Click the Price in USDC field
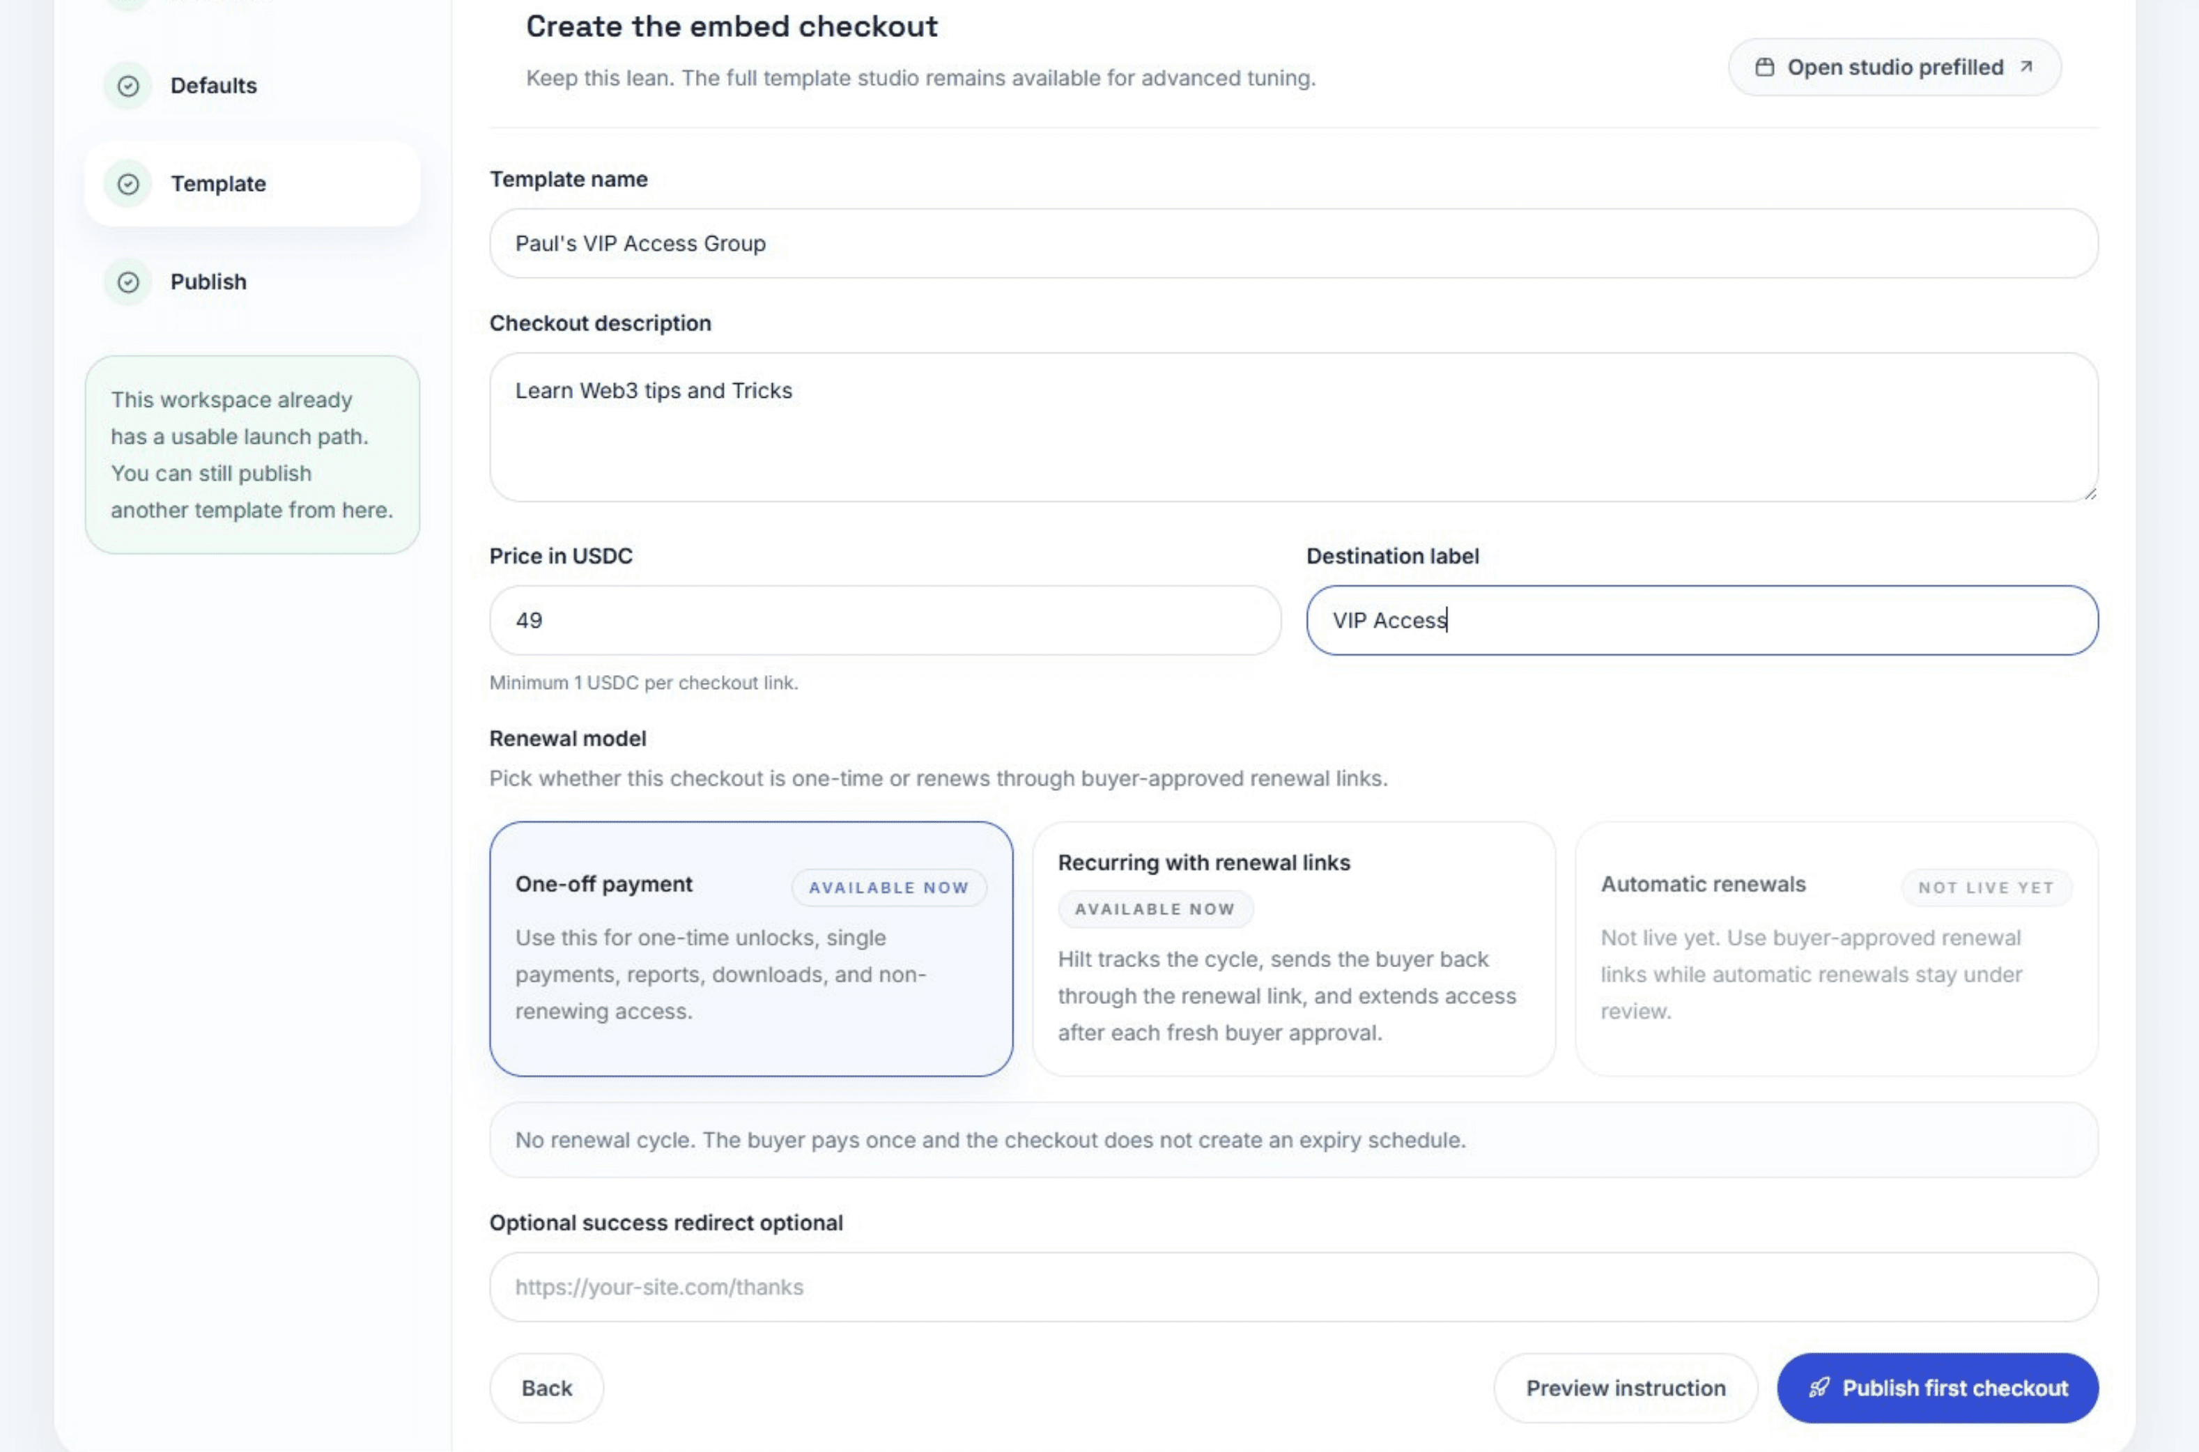 coord(885,620)
